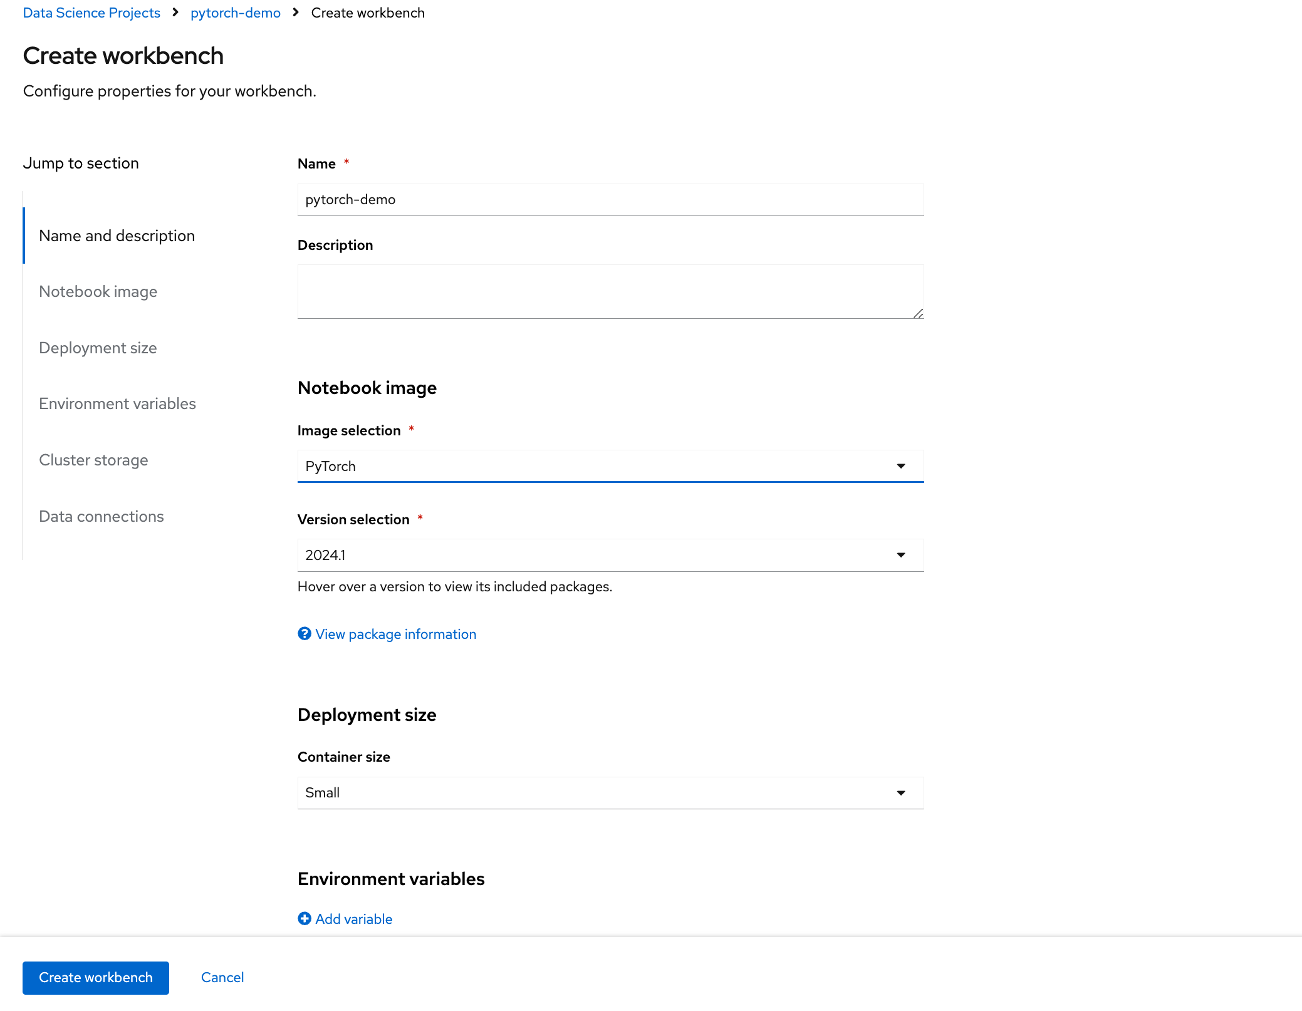Click the Environment variables section heading
The image size is (1302, 1011).
point(391,879)
